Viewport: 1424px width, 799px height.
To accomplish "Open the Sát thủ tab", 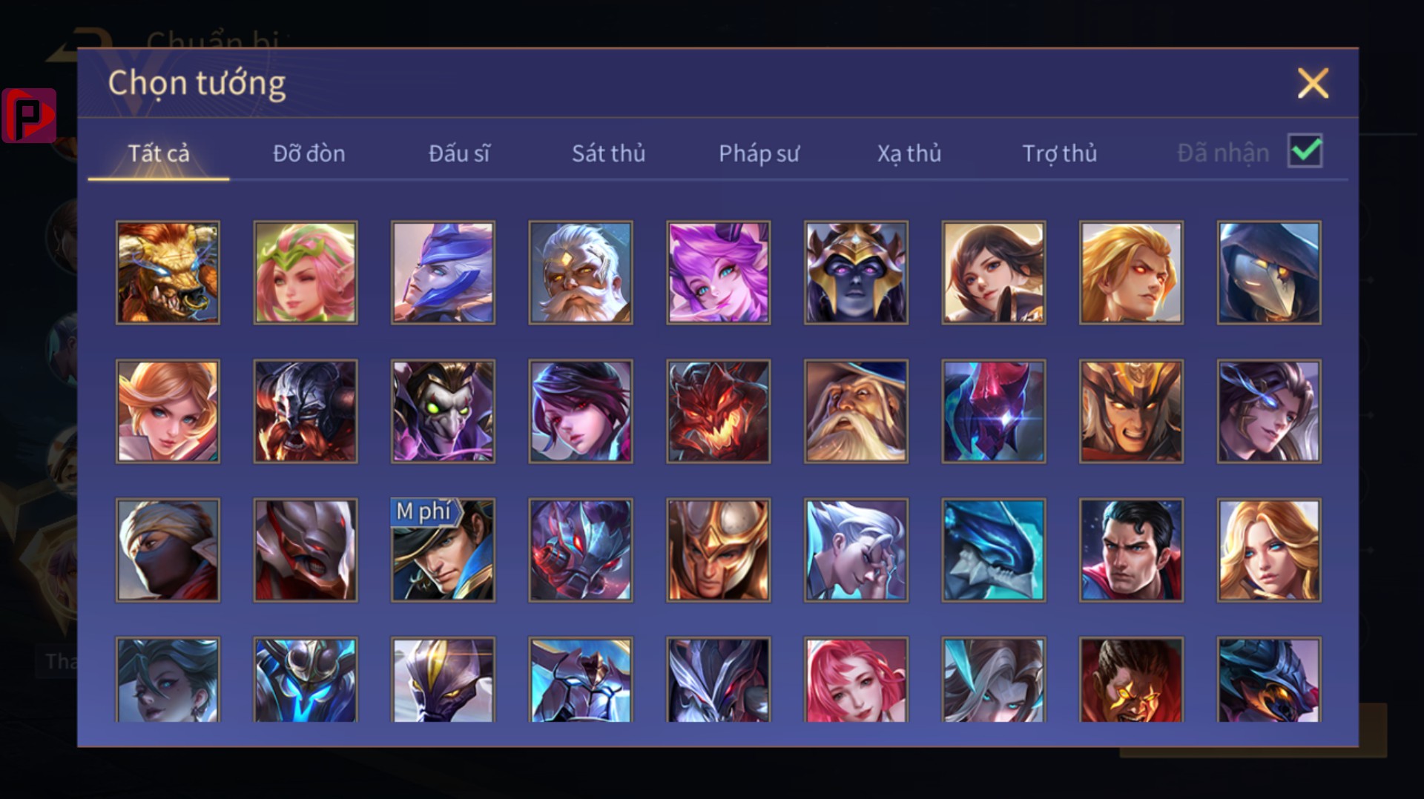I will (x=608, y=153).
